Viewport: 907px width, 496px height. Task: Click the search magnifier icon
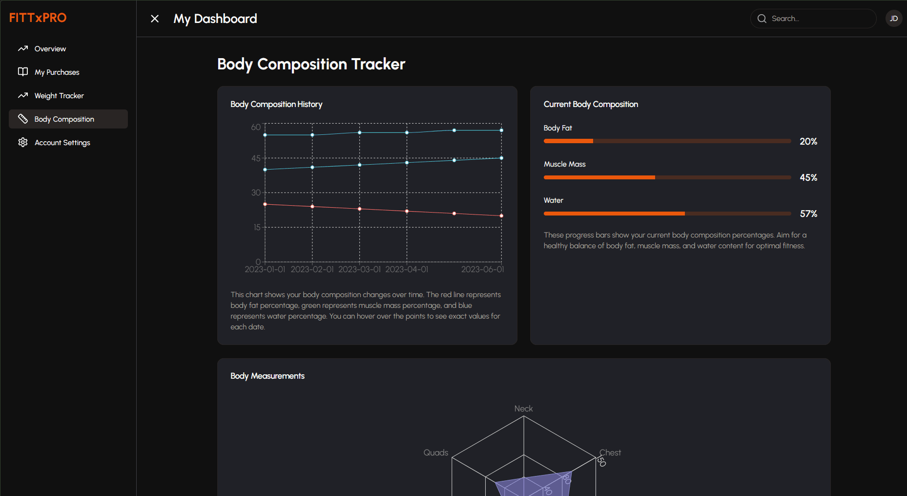point(762,18)
